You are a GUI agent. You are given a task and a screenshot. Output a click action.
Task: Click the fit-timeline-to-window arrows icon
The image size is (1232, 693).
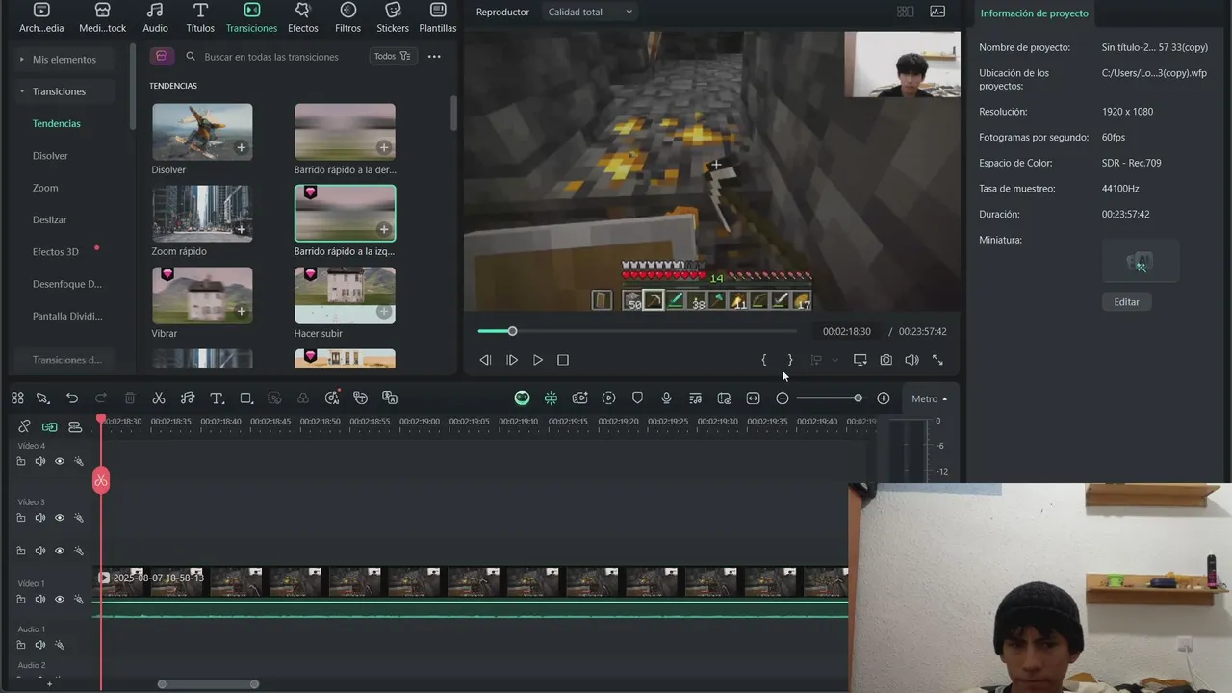(753, 398)
